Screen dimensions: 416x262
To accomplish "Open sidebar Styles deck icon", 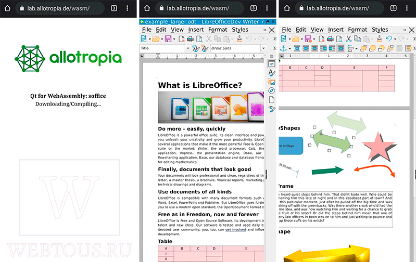I will (x=271, y=73).
